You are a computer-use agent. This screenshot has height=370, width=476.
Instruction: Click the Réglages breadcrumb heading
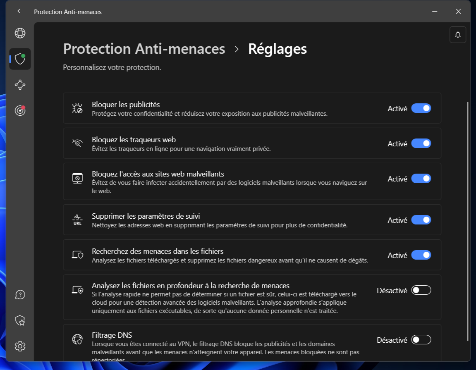[277, 49]
